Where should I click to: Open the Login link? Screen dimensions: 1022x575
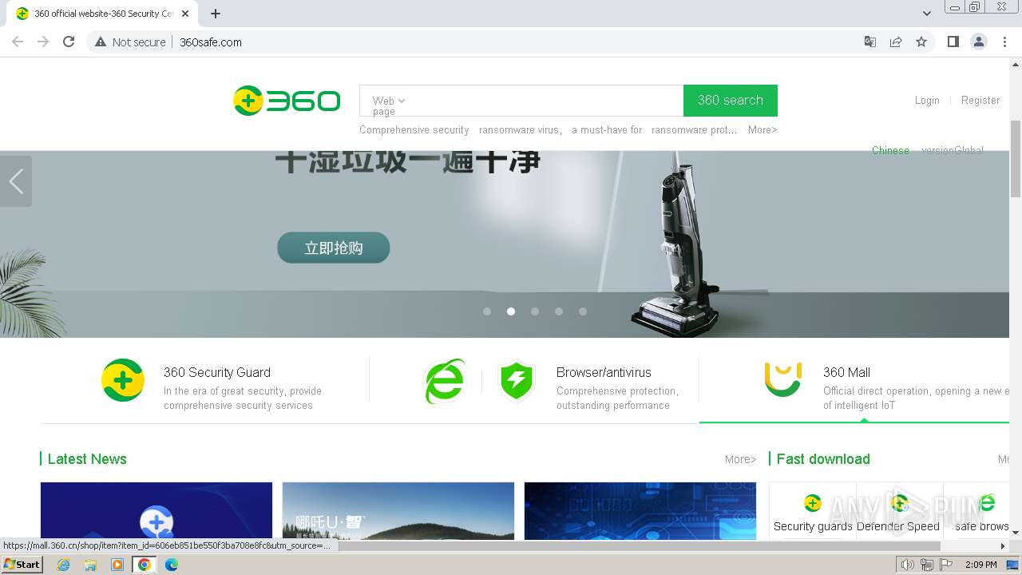coord(927,100)
